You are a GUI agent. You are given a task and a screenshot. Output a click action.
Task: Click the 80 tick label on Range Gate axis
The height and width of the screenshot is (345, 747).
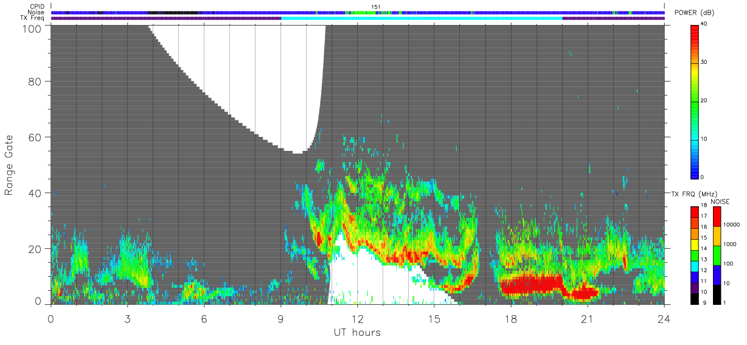coord(36,81)
